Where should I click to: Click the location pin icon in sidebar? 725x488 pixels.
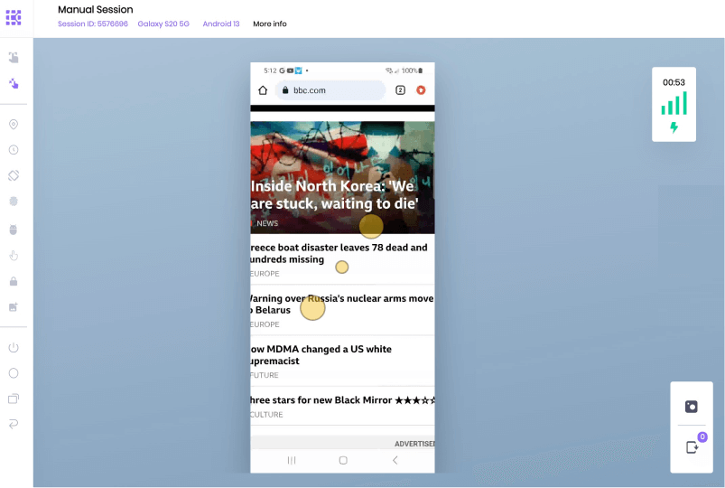(x=14, y=124)
